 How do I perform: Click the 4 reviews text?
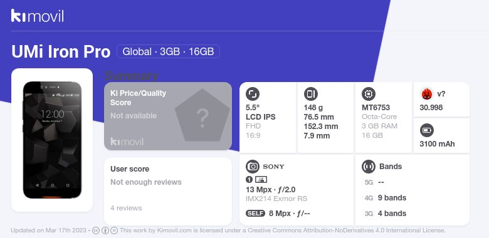(x=126, y=208)
